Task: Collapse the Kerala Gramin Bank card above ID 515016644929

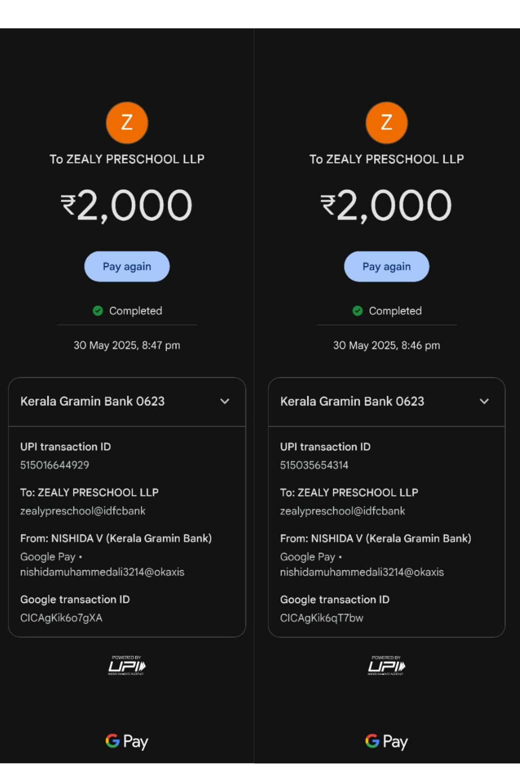Action: click(225, 401)
